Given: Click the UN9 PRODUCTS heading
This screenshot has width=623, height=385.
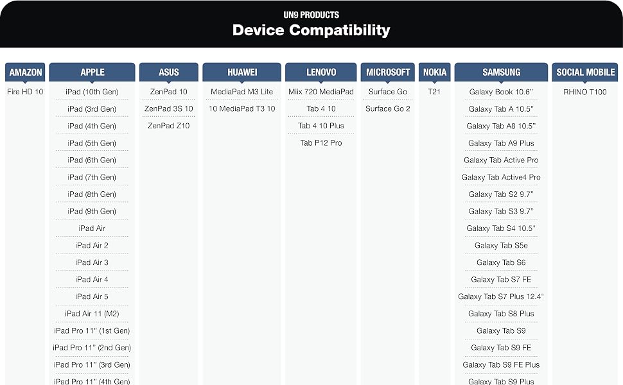Looking at the screenshot, I should (311, 15).
